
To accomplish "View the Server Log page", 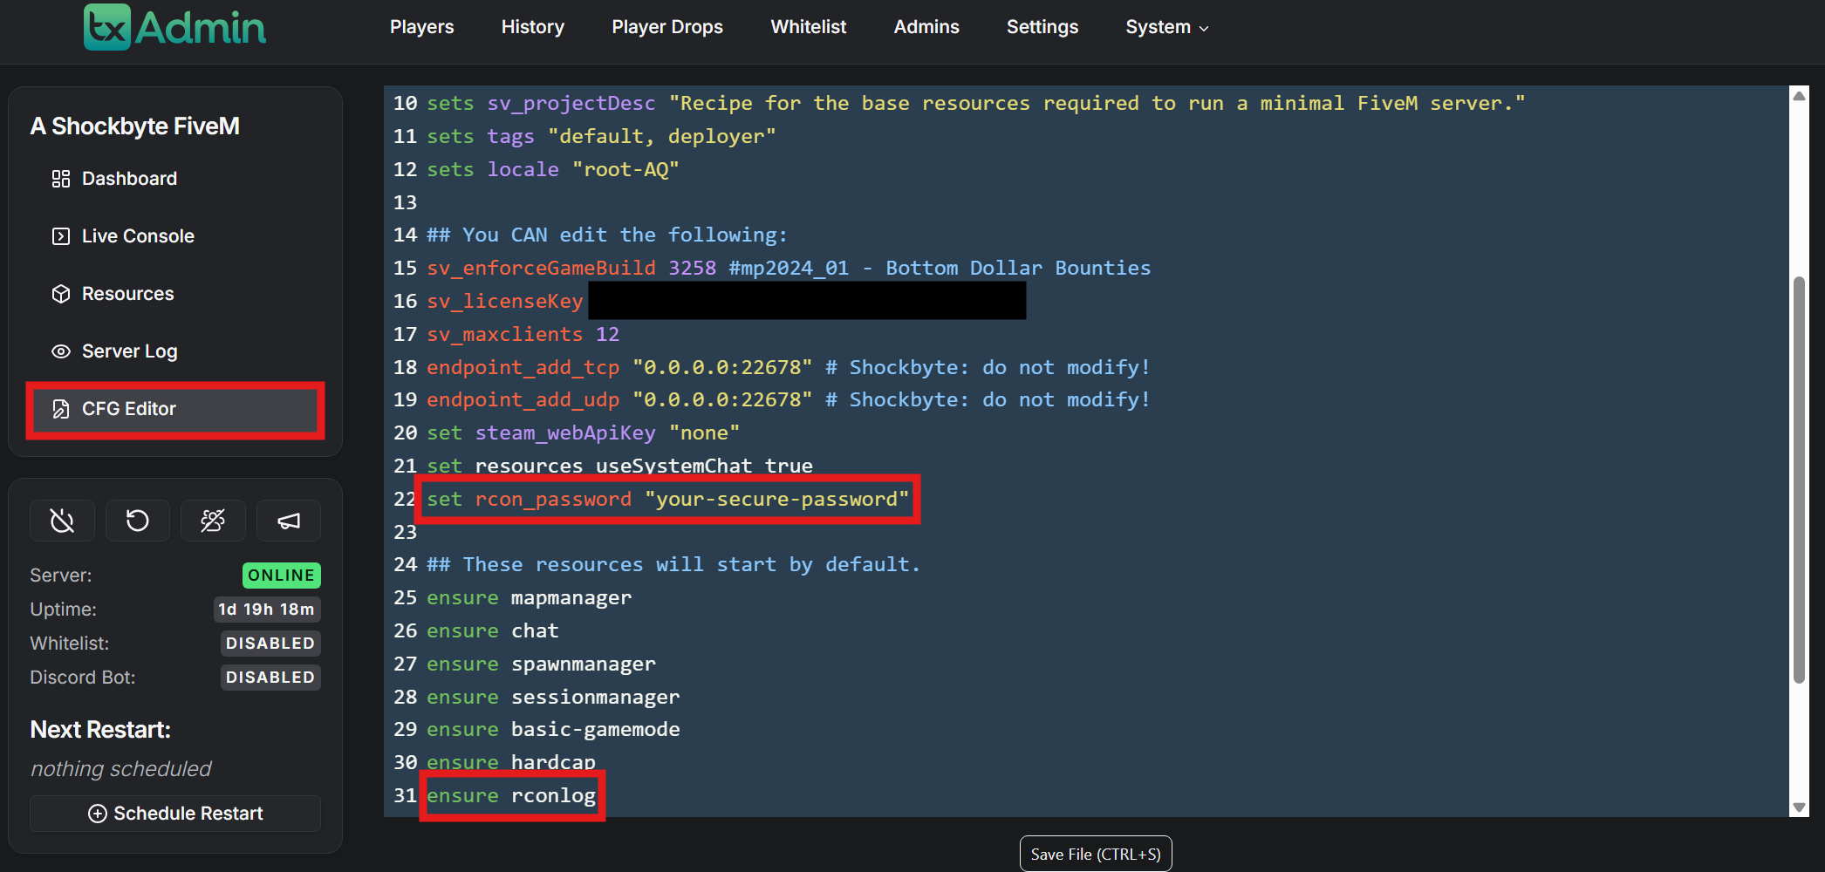I will [129, 351].
